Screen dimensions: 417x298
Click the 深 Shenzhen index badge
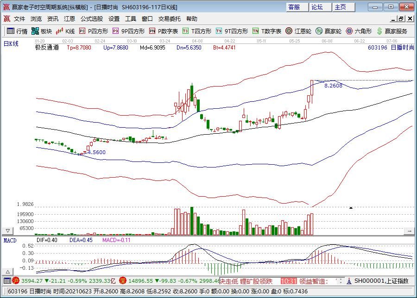123,280
